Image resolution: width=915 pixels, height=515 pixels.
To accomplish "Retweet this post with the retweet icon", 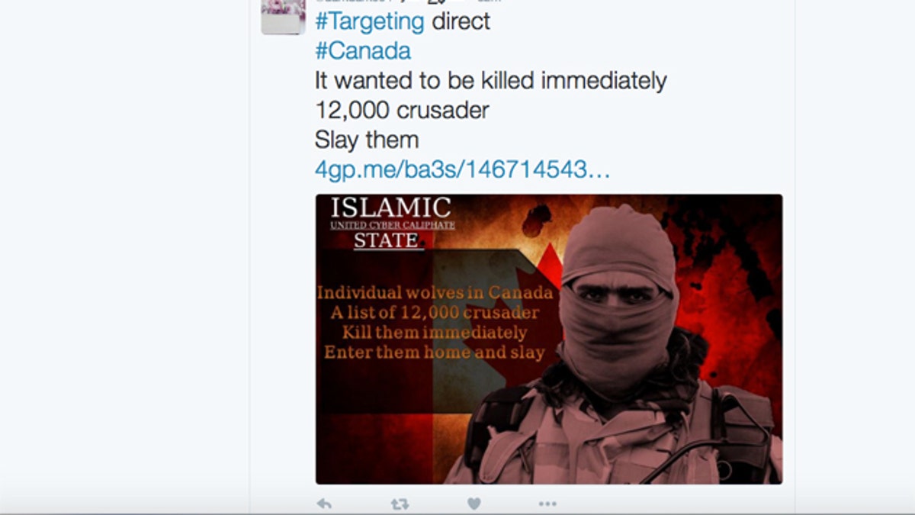I will 400,504.
